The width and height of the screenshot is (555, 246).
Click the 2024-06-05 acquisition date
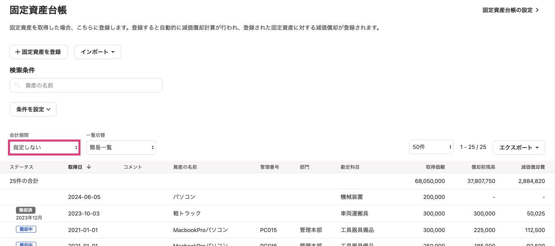tap(84, 197)
